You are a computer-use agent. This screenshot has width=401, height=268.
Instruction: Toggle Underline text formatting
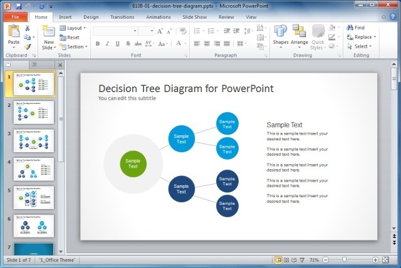coord(118,44)
